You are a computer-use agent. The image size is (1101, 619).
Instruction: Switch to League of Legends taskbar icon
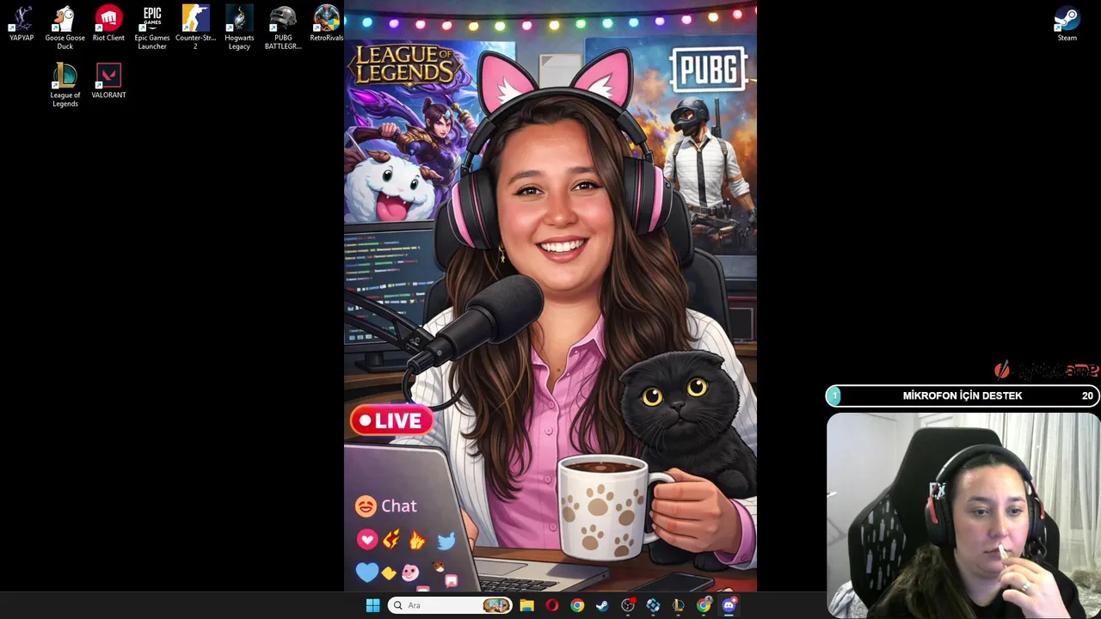click(x=679, y=605)
